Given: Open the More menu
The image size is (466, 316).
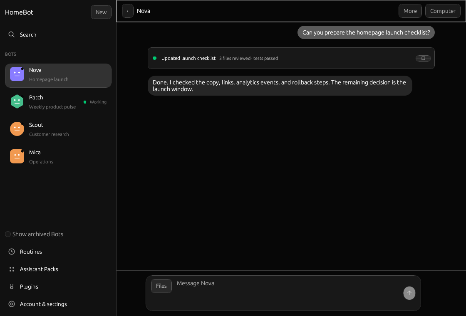Looking at the screenshot, I should pos(410,11).
